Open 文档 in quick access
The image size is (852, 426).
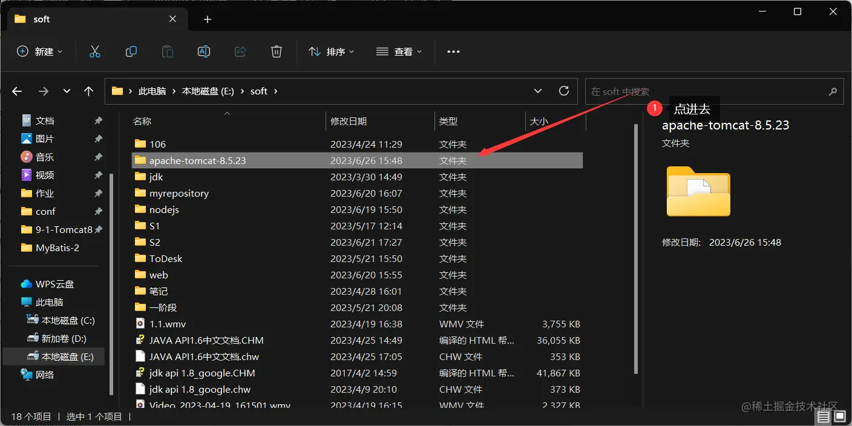[45, 120]
